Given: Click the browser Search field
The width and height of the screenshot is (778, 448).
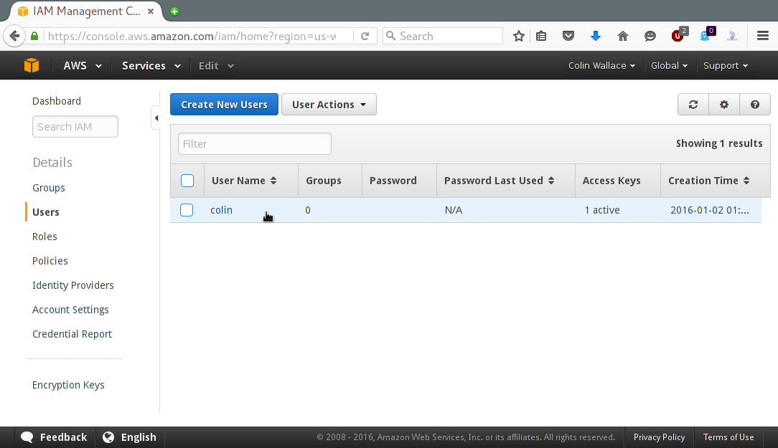Looking at the screenshot, I should pyautogui.click(x=443, y=36).
